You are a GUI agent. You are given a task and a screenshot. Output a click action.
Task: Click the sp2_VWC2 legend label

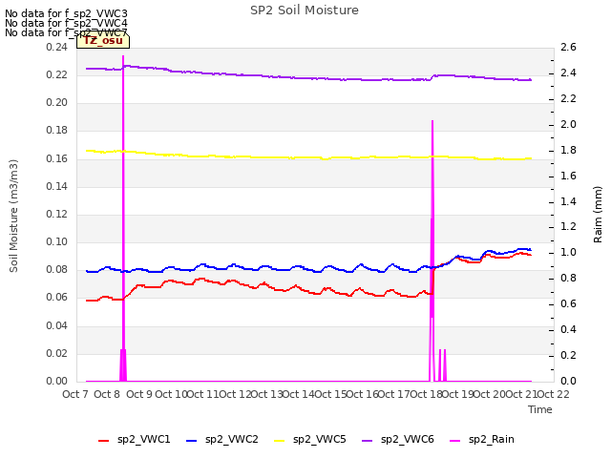(232, 440)
